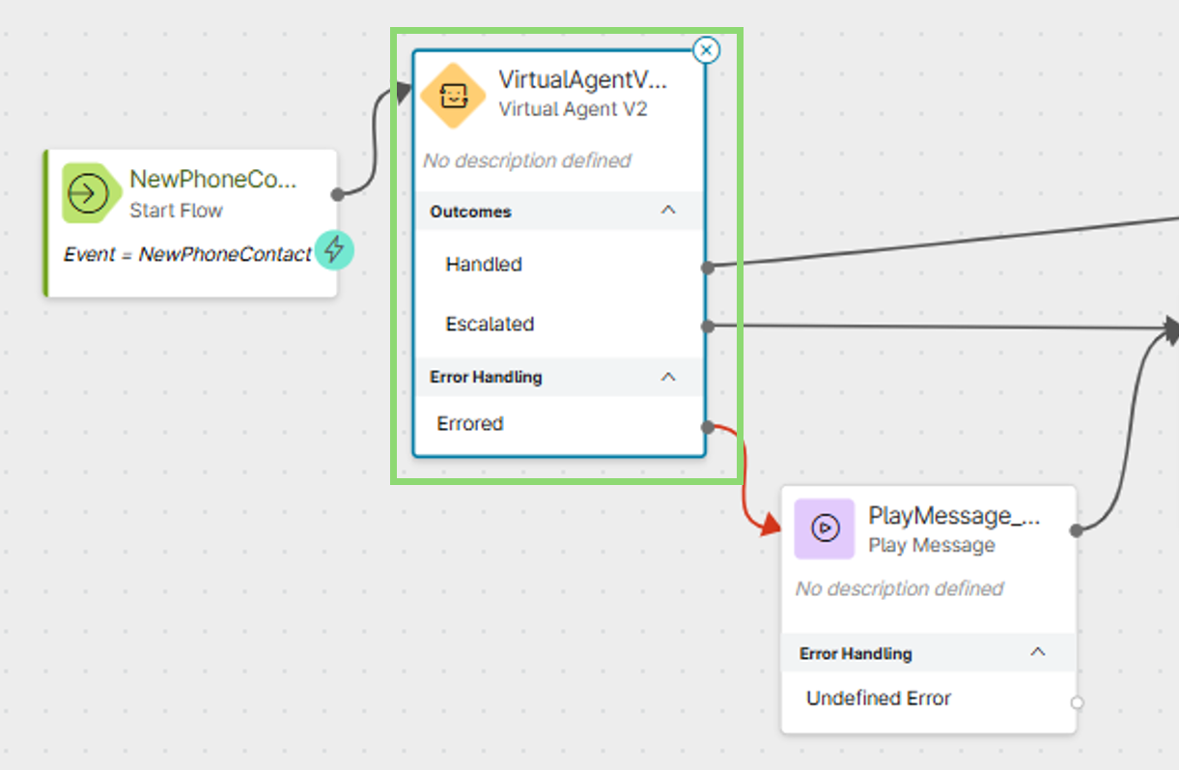Viewport: 1179px width, 770px height.
Task: Click the Play Message node output port
Action: pos(1077,529)
